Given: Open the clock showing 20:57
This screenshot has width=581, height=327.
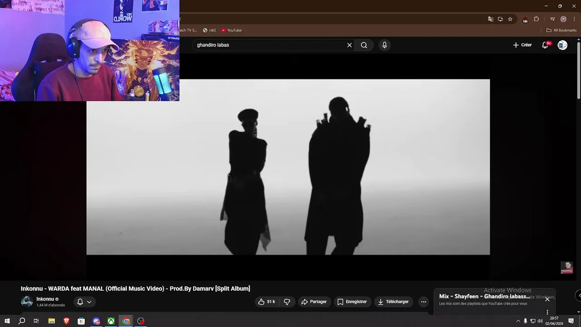Looking at the screenshot, I should [x=554, y=321].
